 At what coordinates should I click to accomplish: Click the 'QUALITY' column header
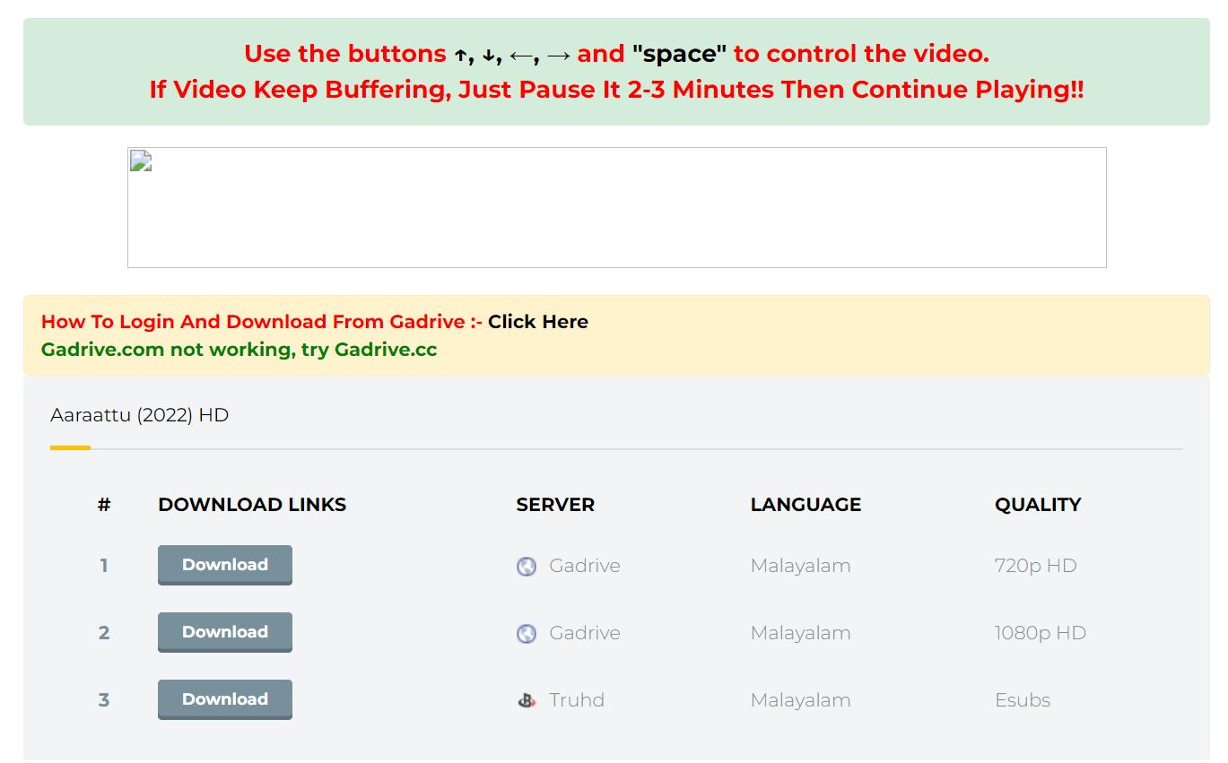tap(1038, 505)
